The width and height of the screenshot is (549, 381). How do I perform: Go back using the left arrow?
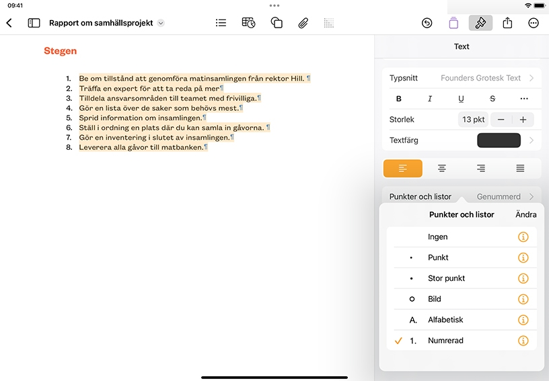point(9,23)
